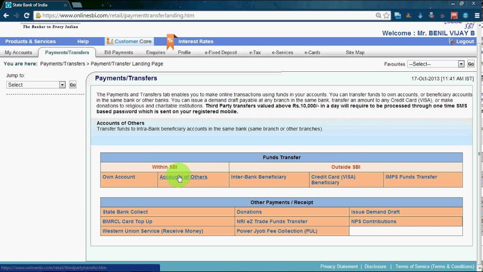
Task: Switch to the My Accounts tab
Action: [x=18, y=53]
